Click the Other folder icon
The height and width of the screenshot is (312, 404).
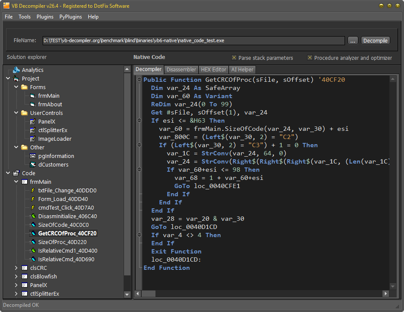tap(25, 147)
